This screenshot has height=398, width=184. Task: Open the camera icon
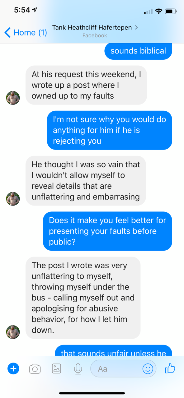(x=35, y=369)
